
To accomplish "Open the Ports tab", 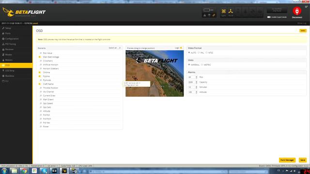I will (16, 33).
